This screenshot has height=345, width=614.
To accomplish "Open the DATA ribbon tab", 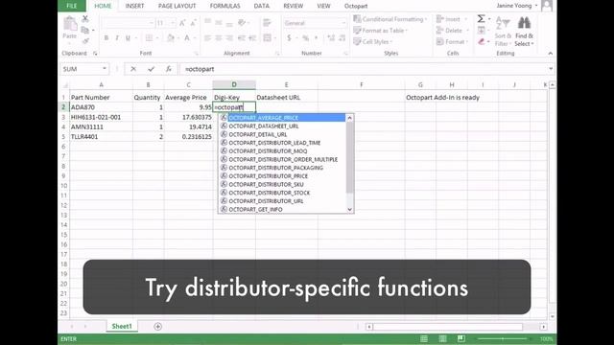I will pyautogui.click(x=262, y=6).
